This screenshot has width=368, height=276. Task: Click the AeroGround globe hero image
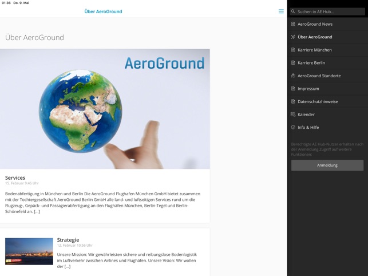point(105,109)
